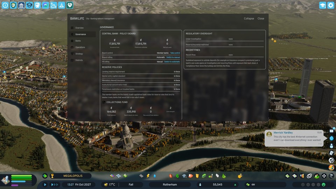The image size is (336, 189).
Task: Like Merrick Yardley's chirp heart
Action: 320,144
